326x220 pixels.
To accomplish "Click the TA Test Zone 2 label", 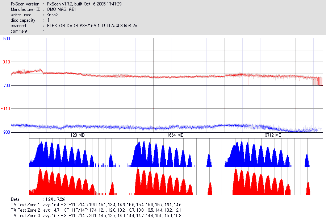I will click(x=25, y=210).
